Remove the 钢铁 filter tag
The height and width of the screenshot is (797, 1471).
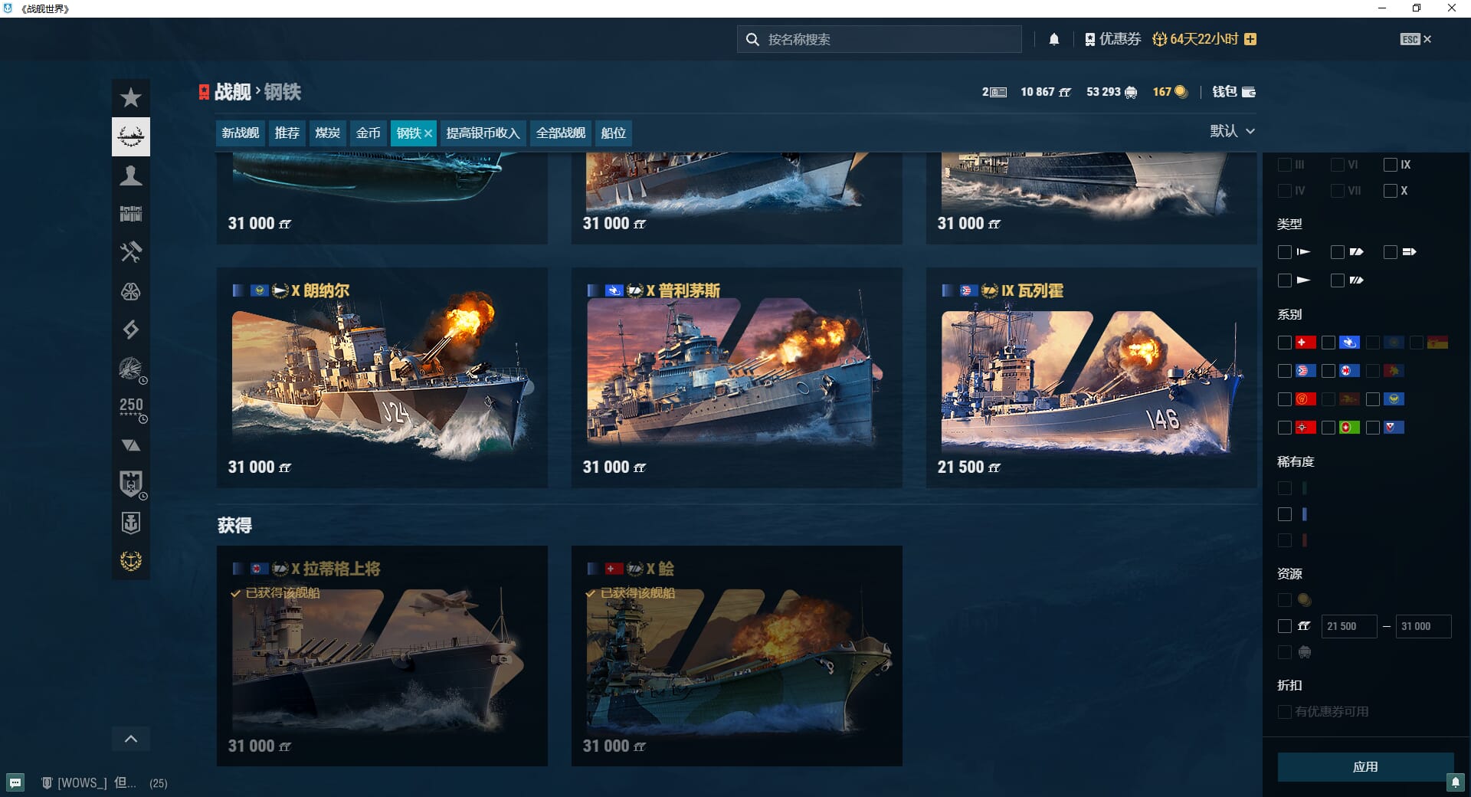(x=428, y=133)
